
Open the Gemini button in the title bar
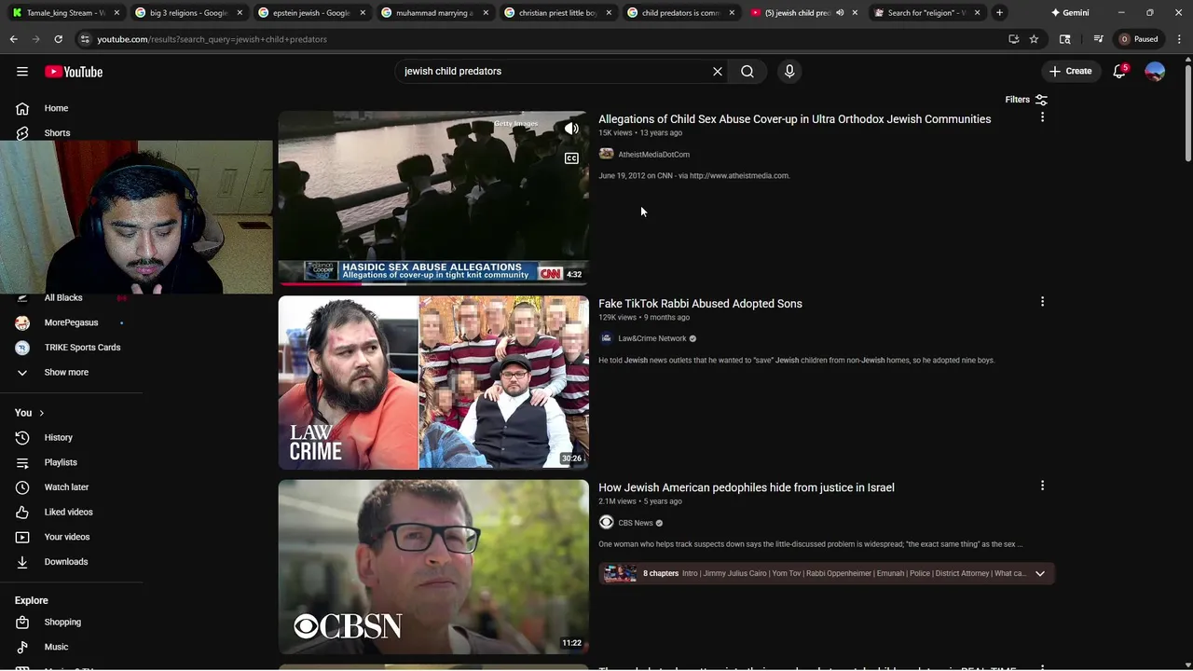1069,13
